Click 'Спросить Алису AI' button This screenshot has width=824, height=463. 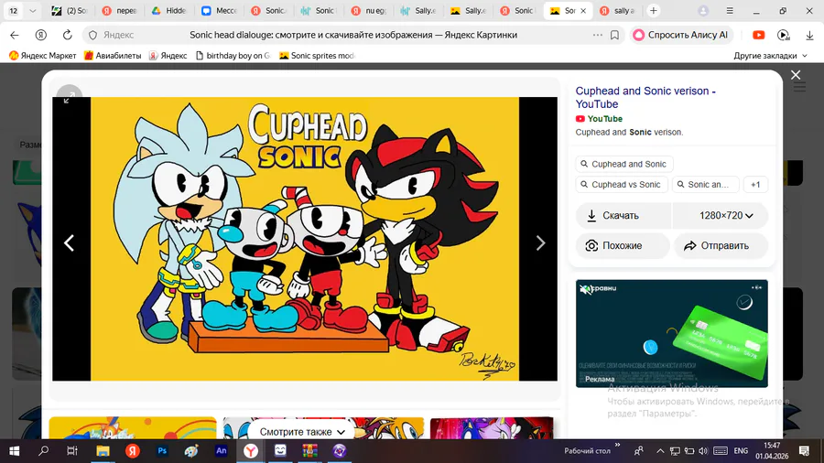pyautogui.click(x=681, y=35)
